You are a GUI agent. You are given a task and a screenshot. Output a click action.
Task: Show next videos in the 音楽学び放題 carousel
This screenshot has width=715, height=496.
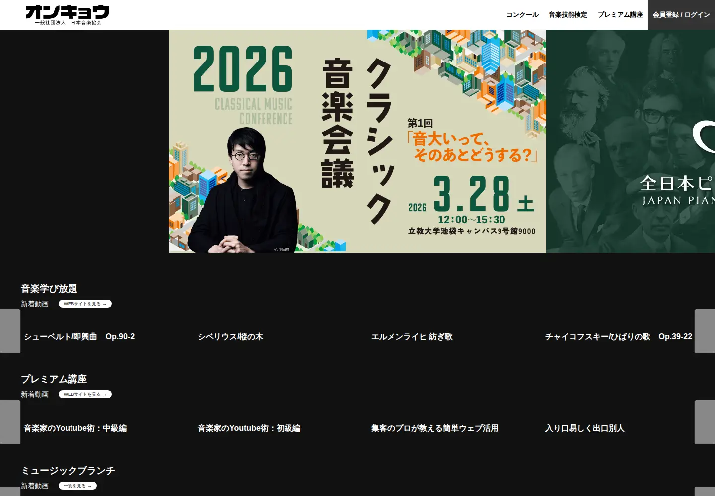705,331
